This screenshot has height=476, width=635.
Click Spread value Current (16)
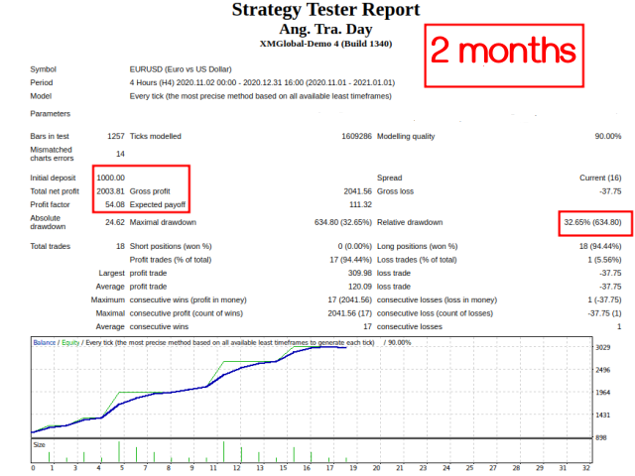pos(600,178)
